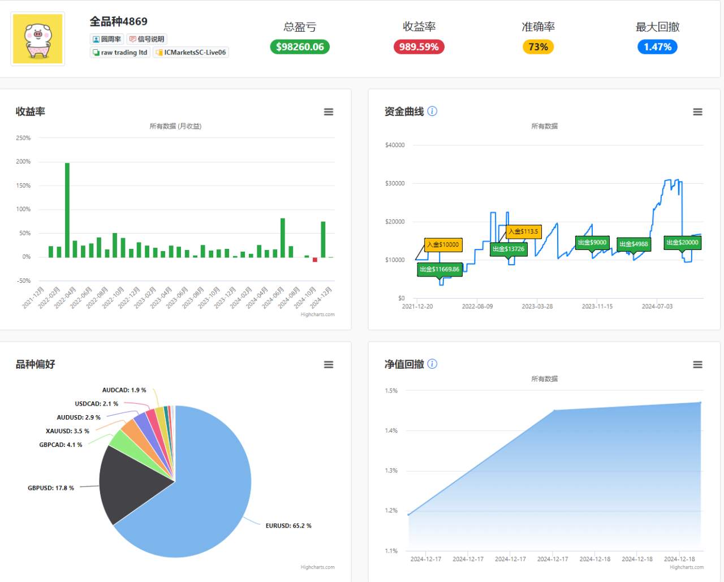Click the 总盈亏 heading
This screenshot has height=582, width=724.
(300, 27)
